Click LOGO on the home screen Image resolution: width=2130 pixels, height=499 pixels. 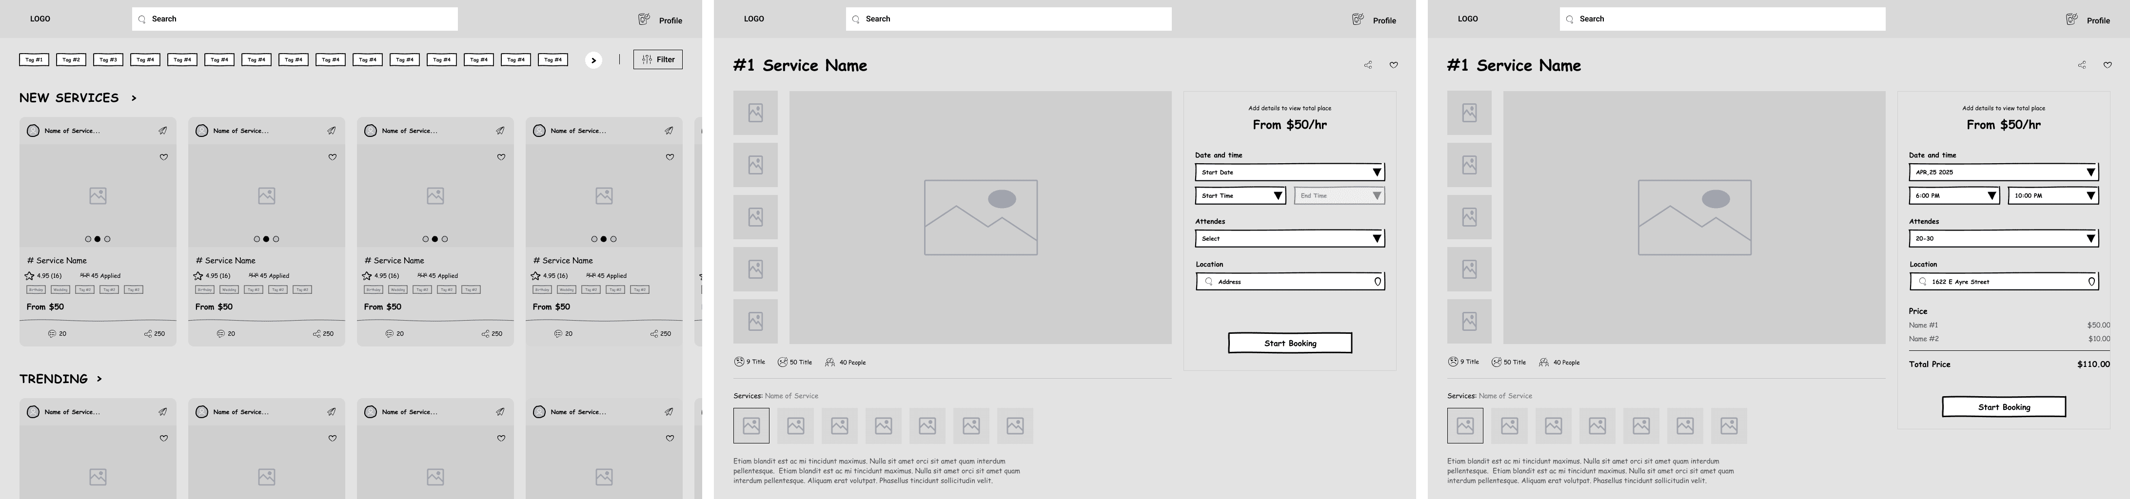(x=40, y=19)
